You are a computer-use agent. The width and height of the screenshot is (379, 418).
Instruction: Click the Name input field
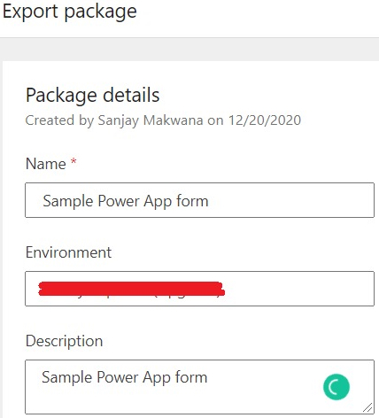pyautogui.click(x=199, y=200)
